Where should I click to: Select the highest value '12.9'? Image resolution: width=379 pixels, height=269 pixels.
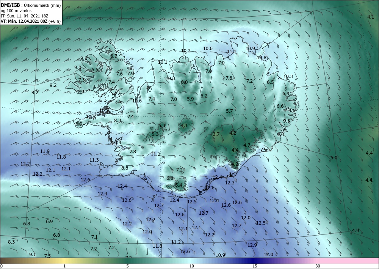[252, 245]
